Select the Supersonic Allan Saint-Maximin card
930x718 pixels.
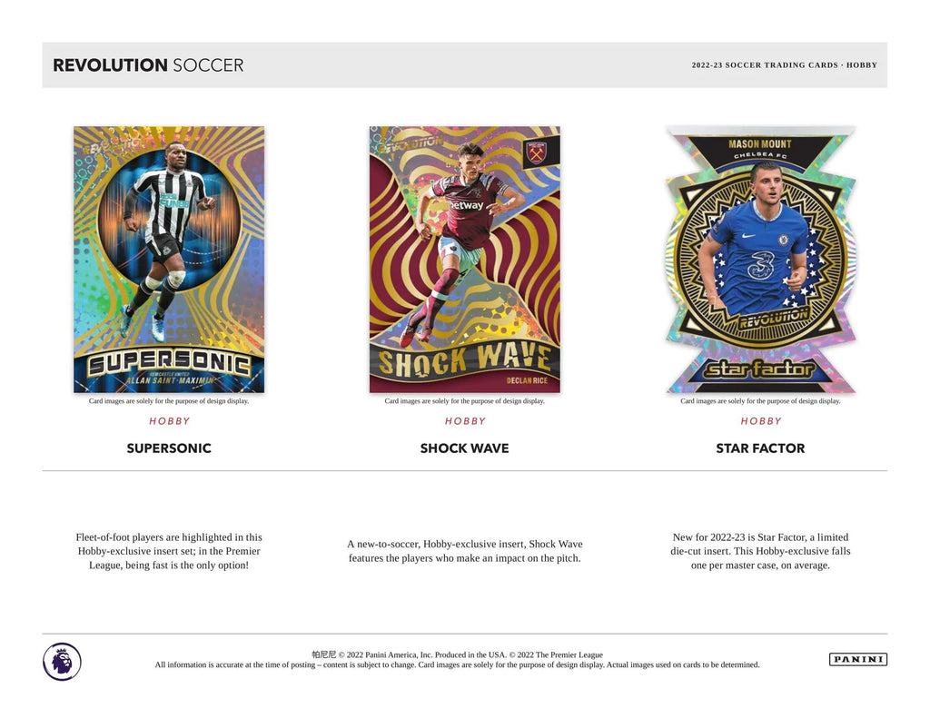pyautogui.click(x=169, y=259)
